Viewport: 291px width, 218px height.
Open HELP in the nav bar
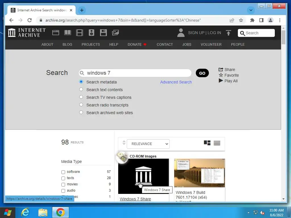coord(114,45)
